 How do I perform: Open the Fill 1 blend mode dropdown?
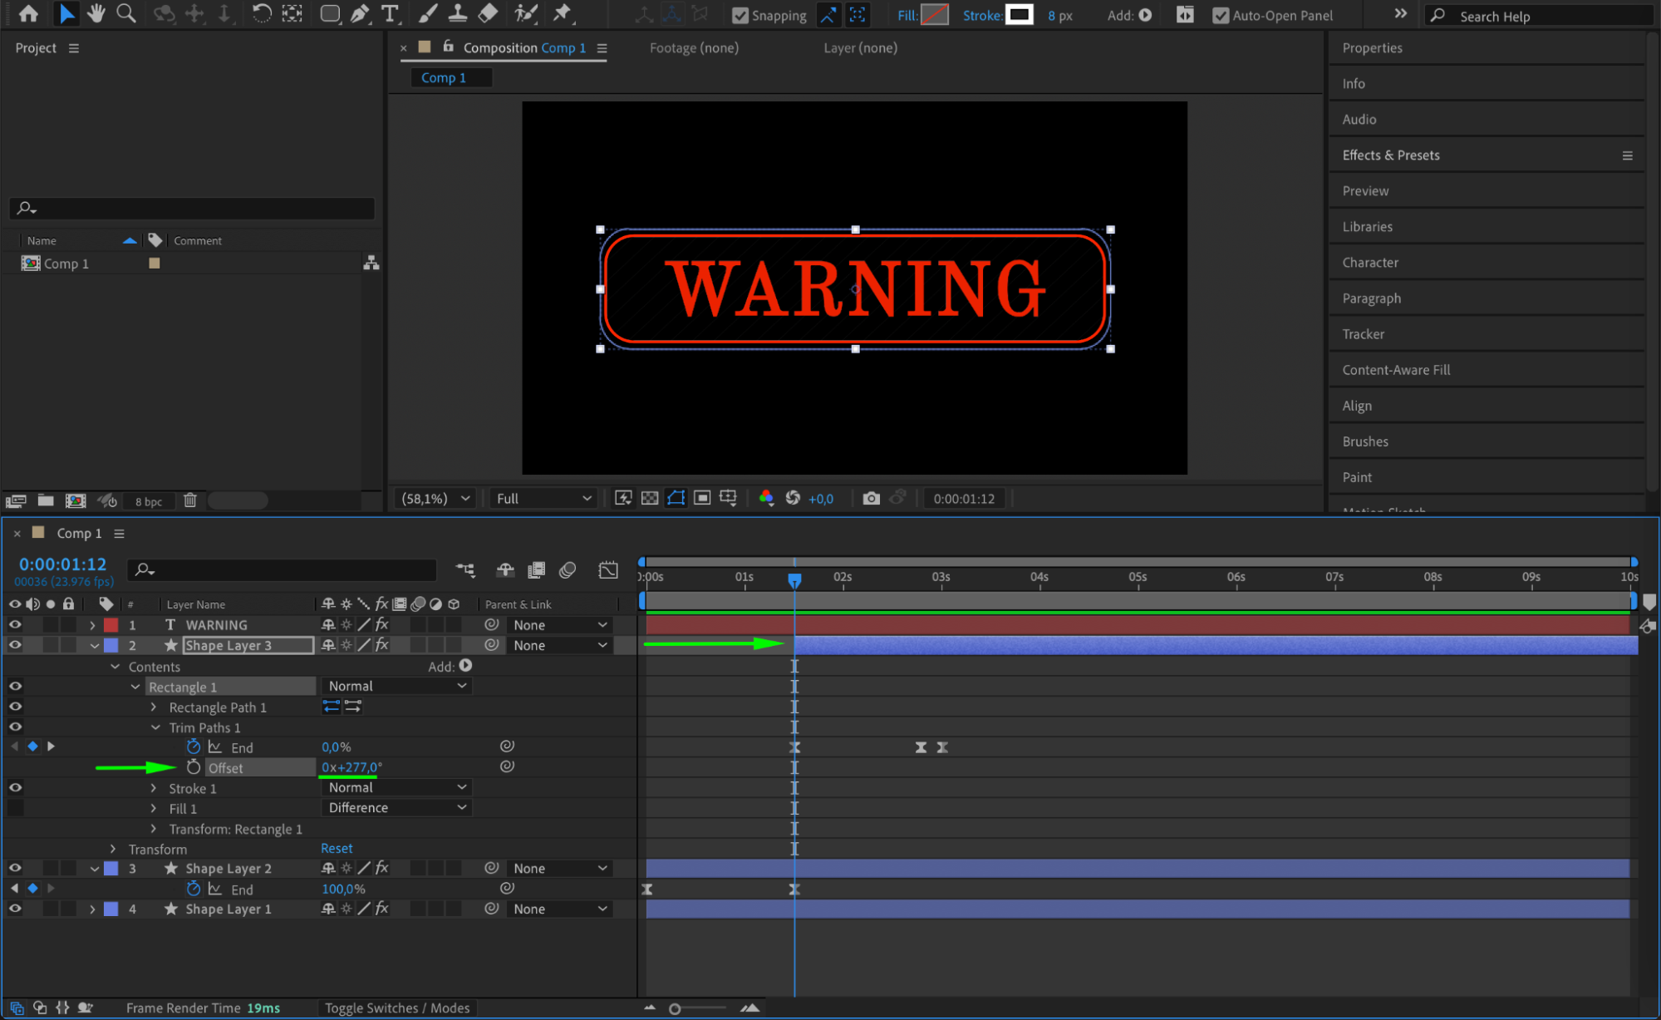coord(396,807)
